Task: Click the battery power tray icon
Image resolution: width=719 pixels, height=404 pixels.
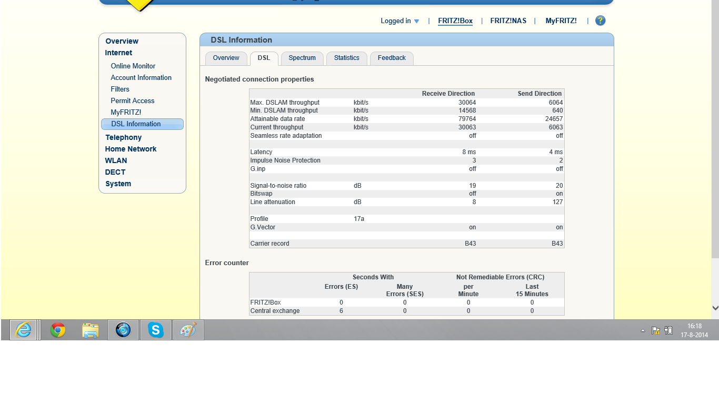Action: tap(668, 330)
